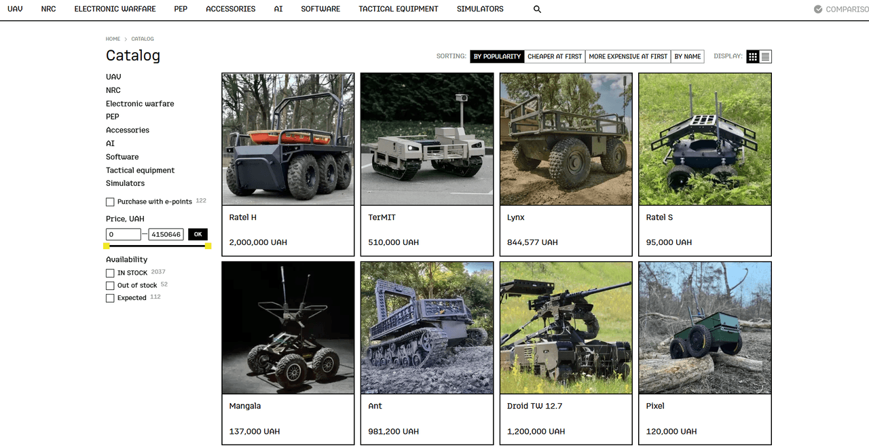Click the search magnifier icon
Viewport: 869px width, 448px height.
click(x=537, y=10)
